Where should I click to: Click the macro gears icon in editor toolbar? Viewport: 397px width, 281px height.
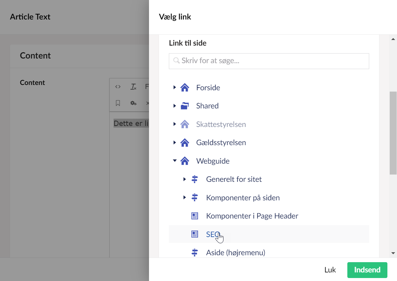(x=133, y=103)
